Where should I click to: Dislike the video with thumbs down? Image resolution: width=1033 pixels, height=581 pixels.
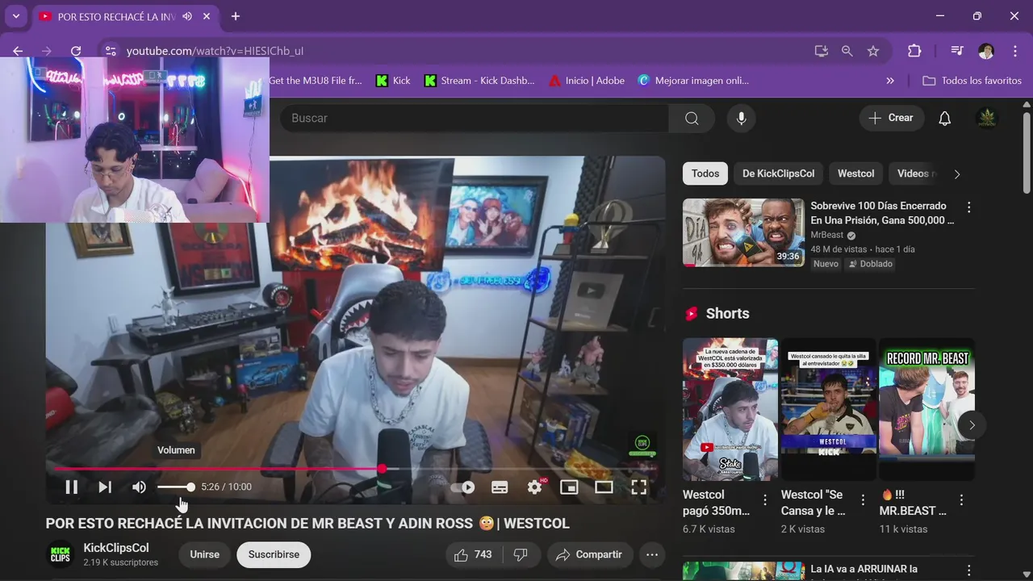pos(521,554)
